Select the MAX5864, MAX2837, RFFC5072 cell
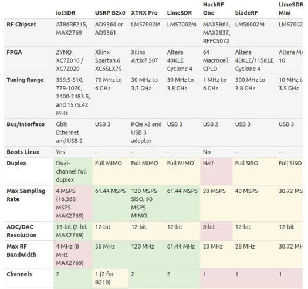Screen dimensions: 308x289 pos(216,33)
